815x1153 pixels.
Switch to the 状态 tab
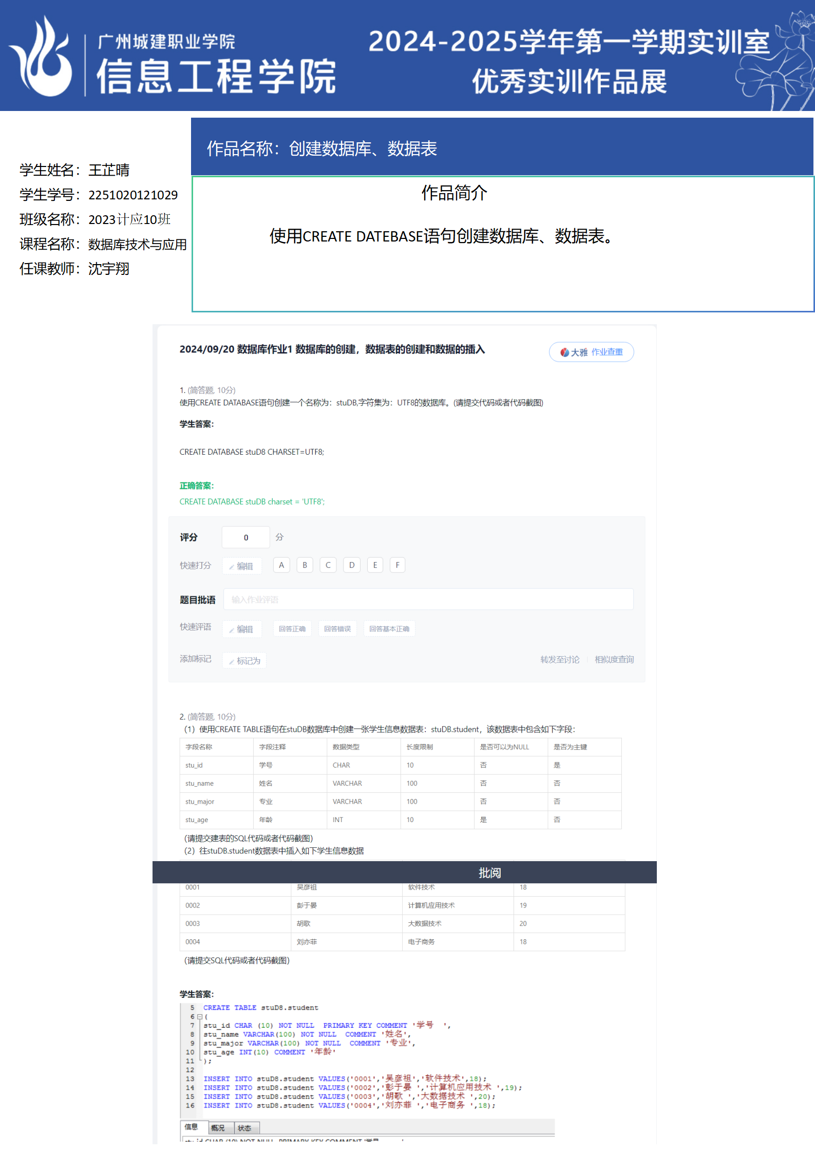(244, 1128)
